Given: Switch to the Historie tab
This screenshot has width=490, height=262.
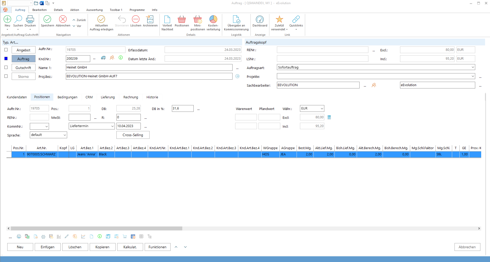Looking at the screenshot, I should (x=152, y=97).
